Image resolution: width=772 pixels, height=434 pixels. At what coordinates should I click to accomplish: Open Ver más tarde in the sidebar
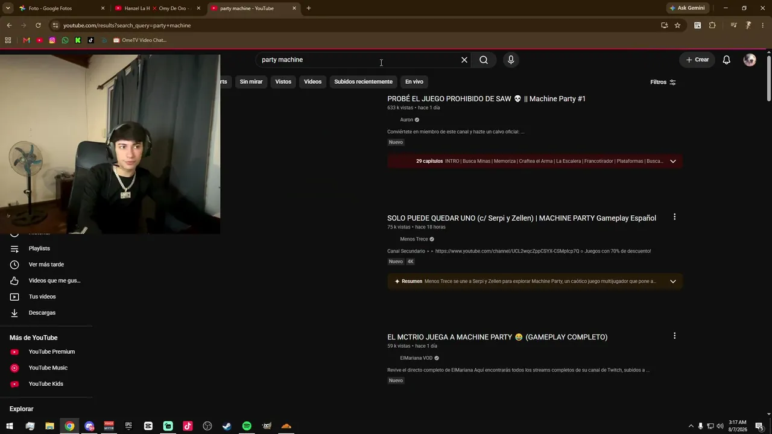tap(46, 265)
